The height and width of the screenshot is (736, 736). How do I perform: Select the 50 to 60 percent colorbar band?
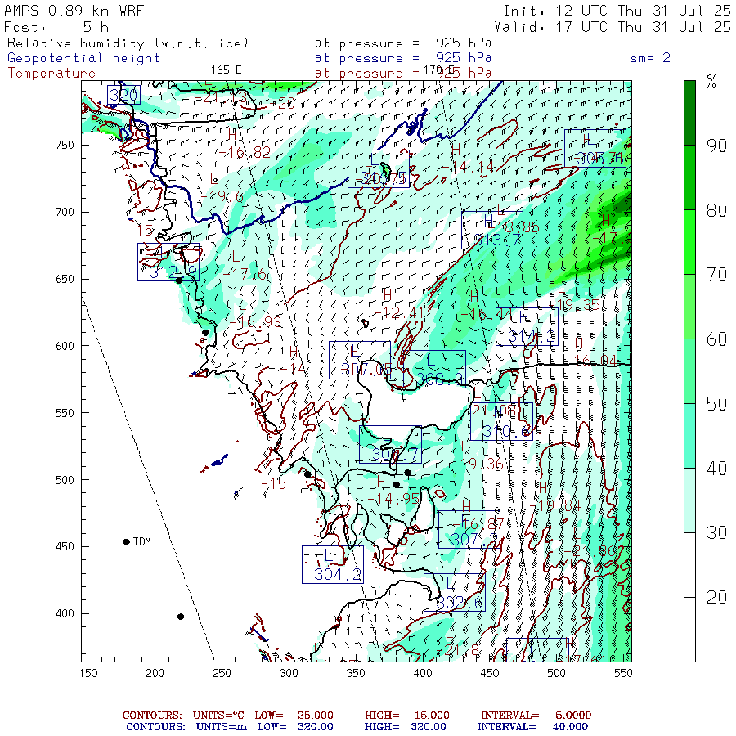[689, 371]
